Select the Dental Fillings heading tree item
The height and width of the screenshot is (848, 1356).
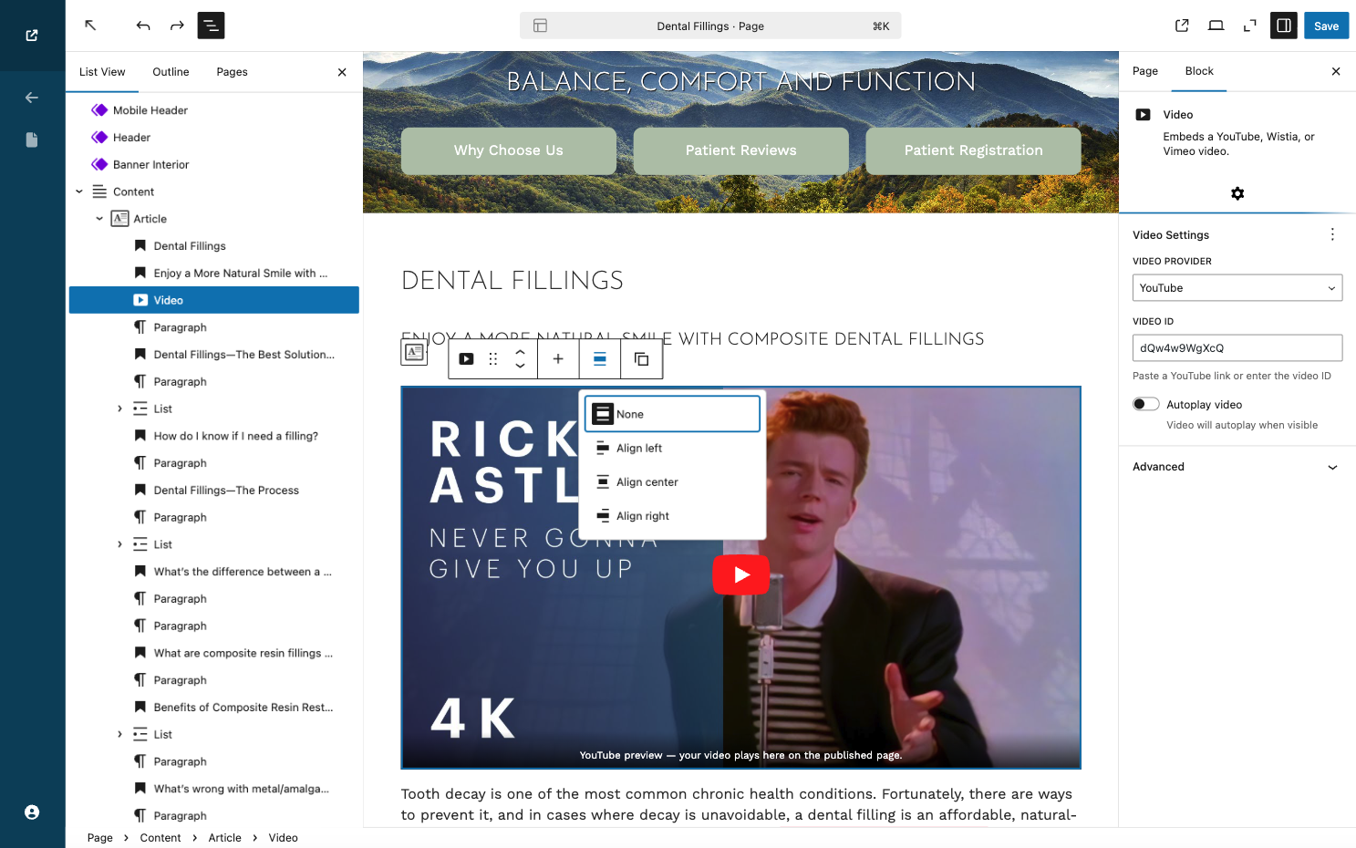coord(214,246)
